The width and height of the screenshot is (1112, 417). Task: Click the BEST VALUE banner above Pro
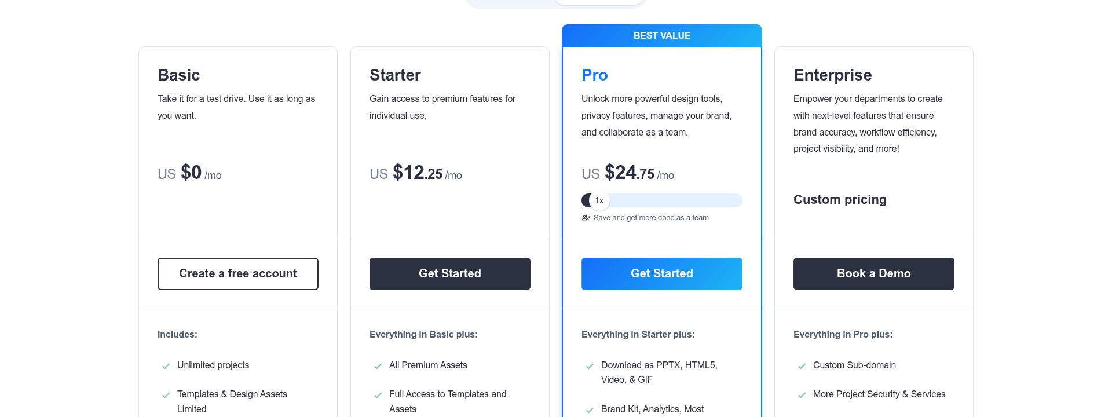661,35
